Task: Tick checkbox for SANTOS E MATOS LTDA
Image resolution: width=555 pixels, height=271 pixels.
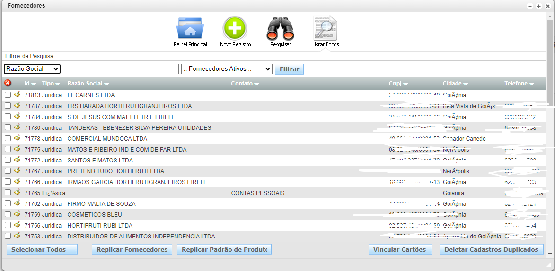Action: [8, 160]
